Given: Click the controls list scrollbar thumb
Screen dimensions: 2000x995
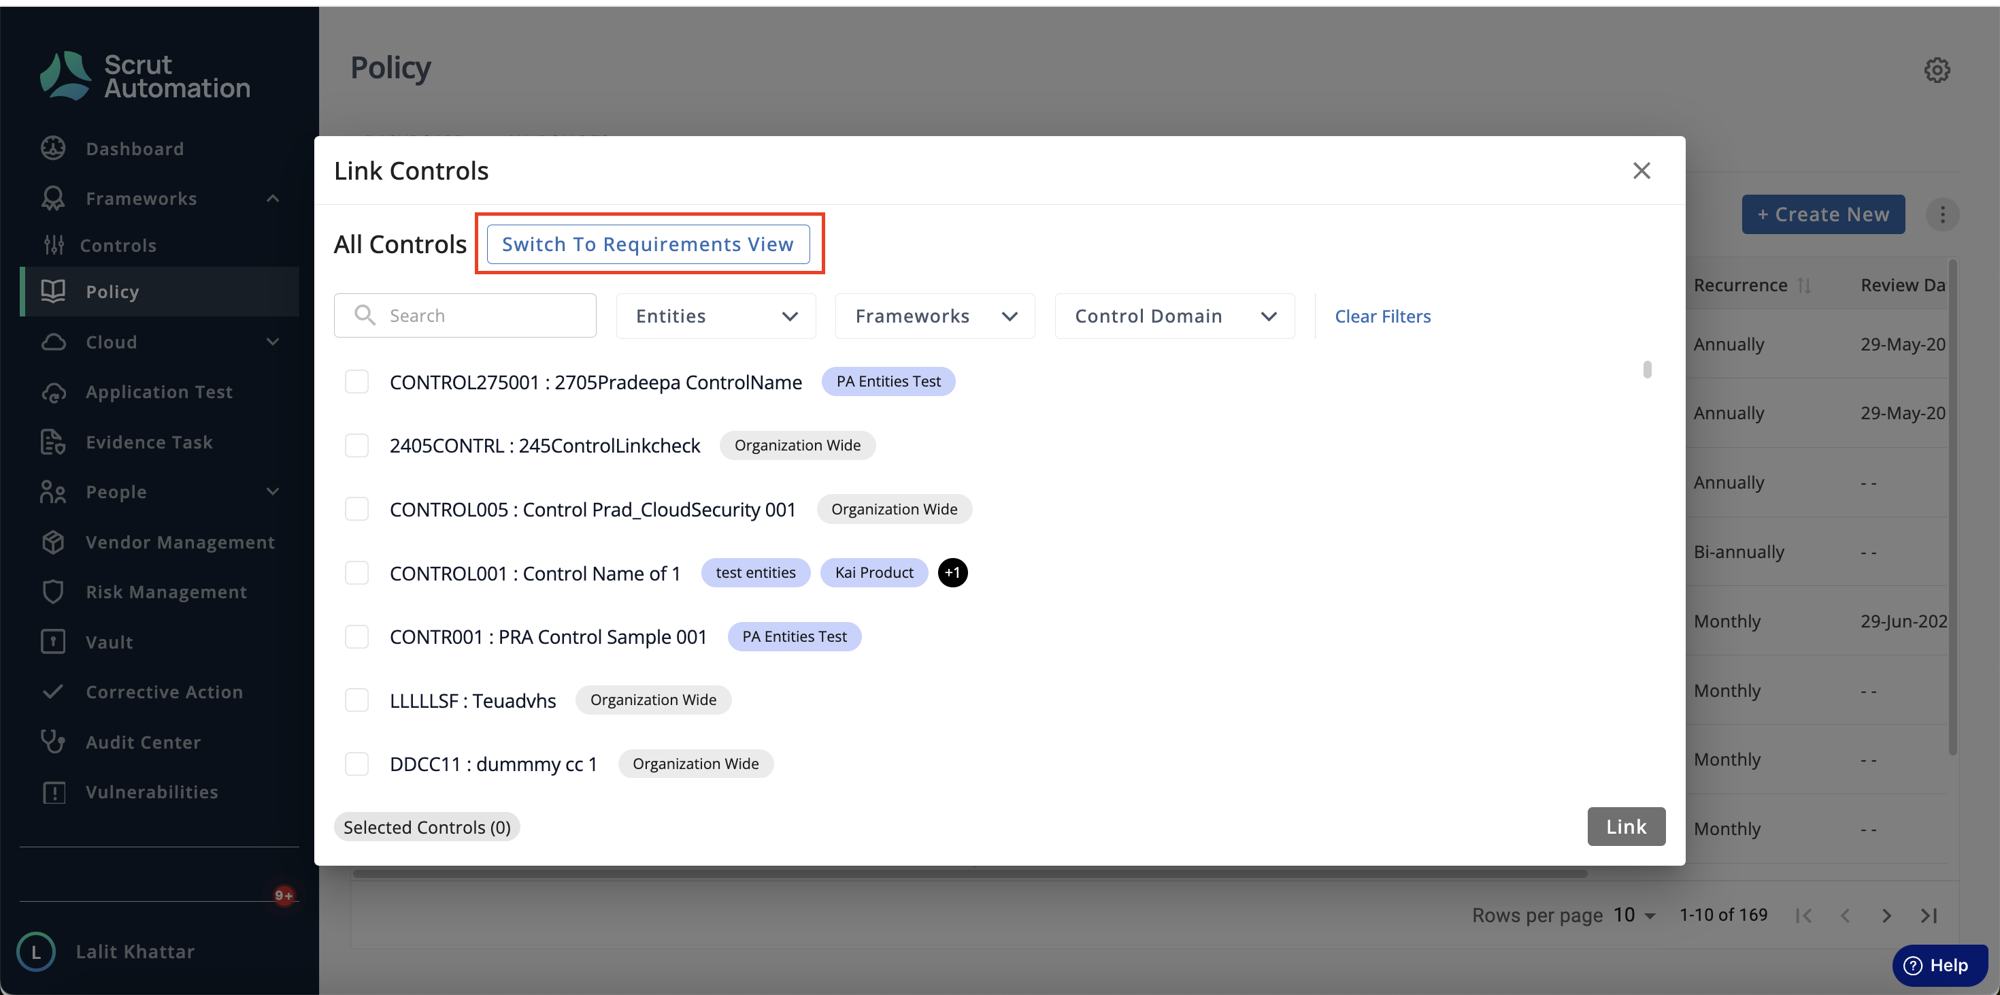Looking at the screenshot, I should point(1647,369).
